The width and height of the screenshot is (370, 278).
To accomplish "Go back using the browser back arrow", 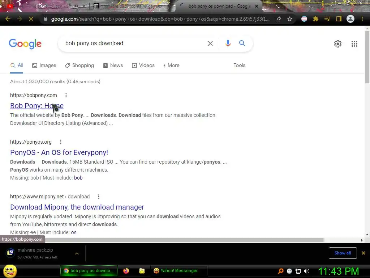I will (8, 19).
